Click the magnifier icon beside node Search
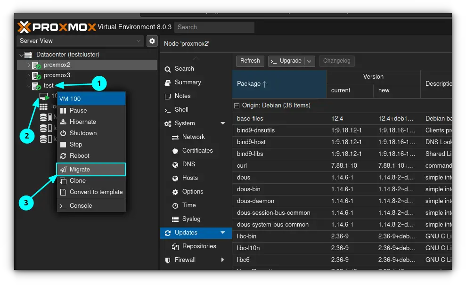 [x=168, y=69]
